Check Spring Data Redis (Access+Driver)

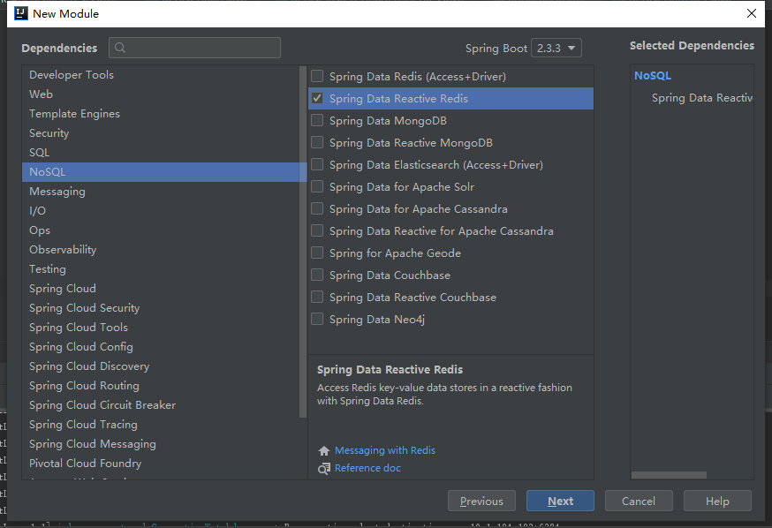pyautogui.click(x=318, y=76)
